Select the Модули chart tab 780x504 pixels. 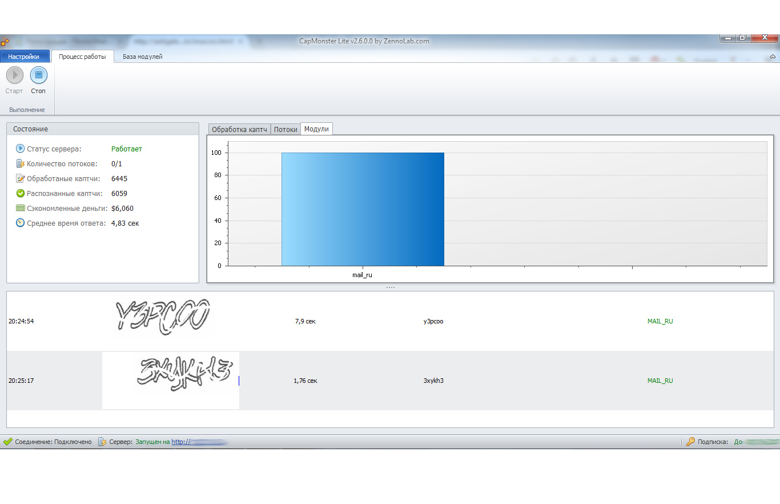click(316, 129)
